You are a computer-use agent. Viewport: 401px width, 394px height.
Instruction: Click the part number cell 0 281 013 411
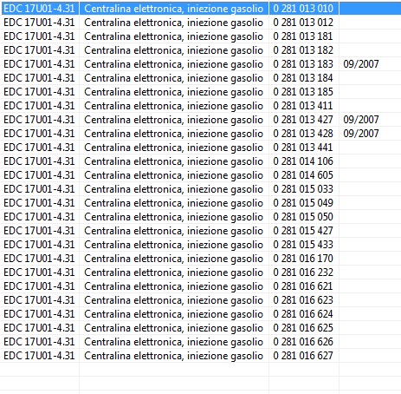pyautogui.click(x=304, y=106)
